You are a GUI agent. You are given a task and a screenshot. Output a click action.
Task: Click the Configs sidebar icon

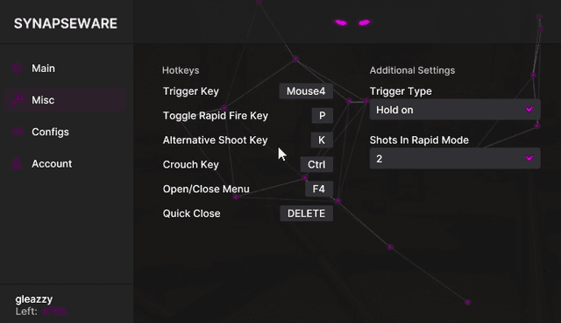(18, 132)
